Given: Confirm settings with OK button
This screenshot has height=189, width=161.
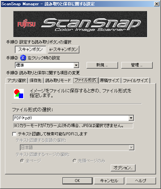Looking at the screenshot, I should click(77, 181).
